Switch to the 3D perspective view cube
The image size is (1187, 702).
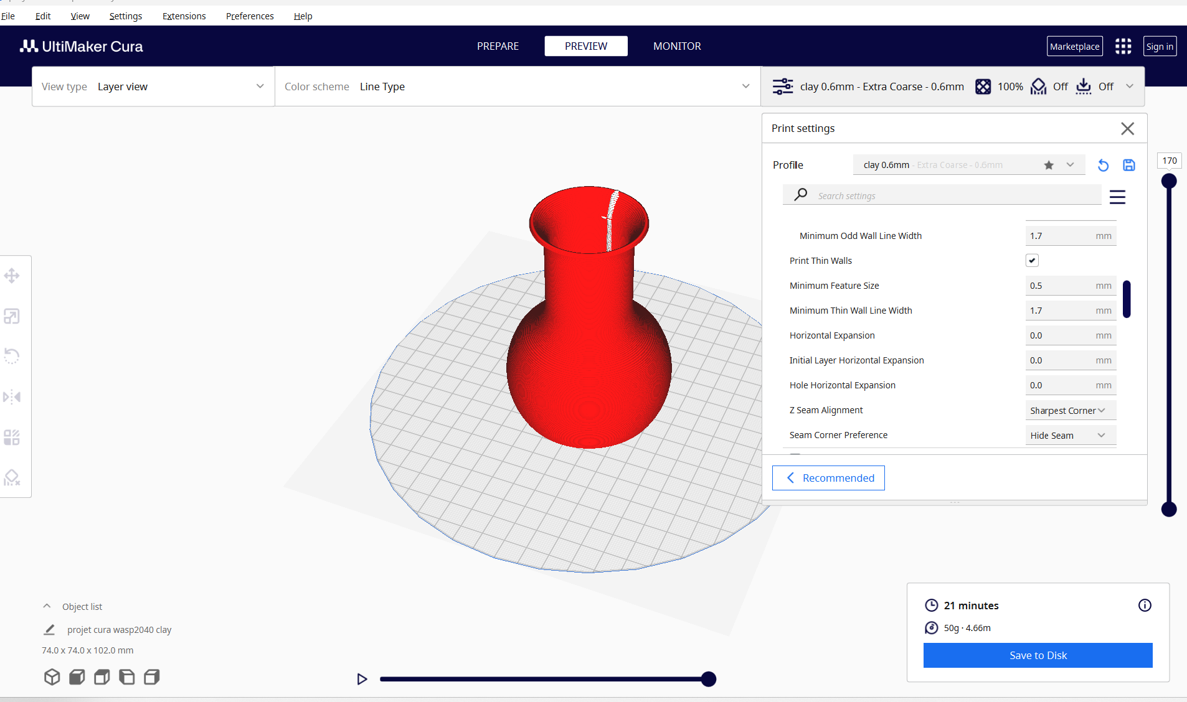(x=52, y=676)
